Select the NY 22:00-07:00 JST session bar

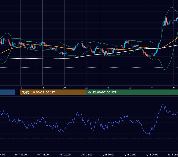[x=132, y=92]
